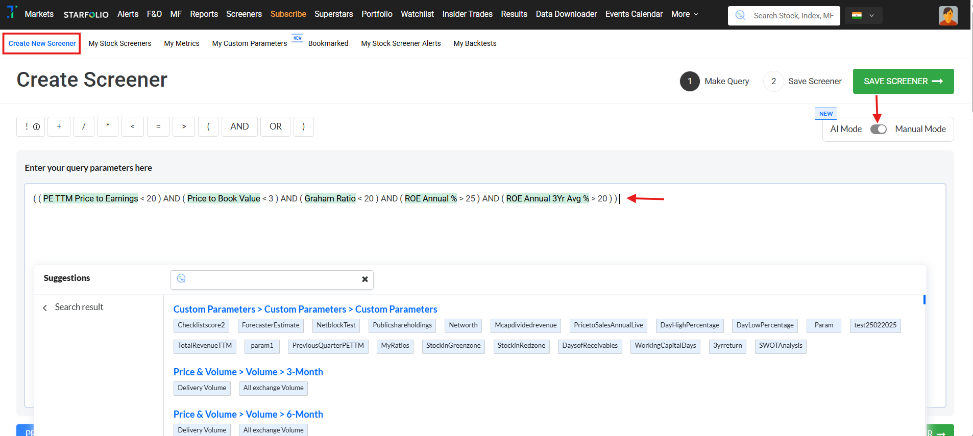This screenshot has width=973, height=436.
Task: Insert the OR operator
Action: (x=276, y=126)
